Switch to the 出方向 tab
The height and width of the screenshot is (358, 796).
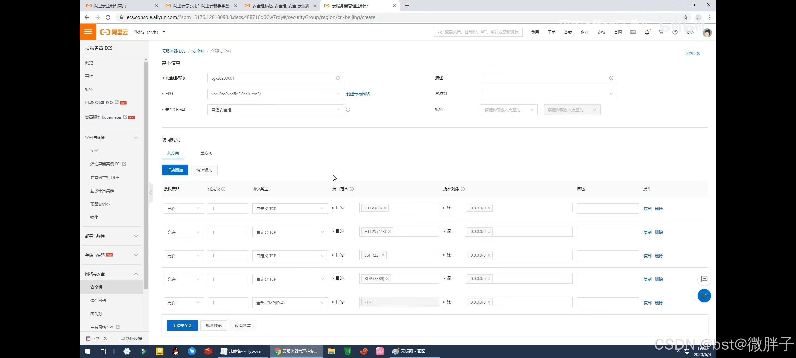[x=206, y=153]
